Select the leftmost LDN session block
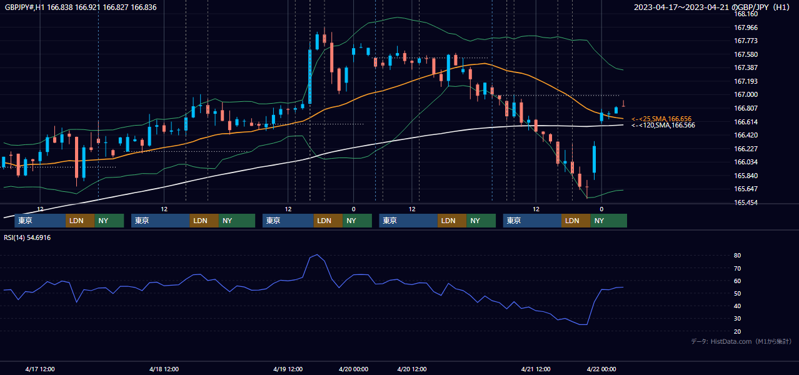The width and height of the screenshot is (799, 375). [80, 221]
